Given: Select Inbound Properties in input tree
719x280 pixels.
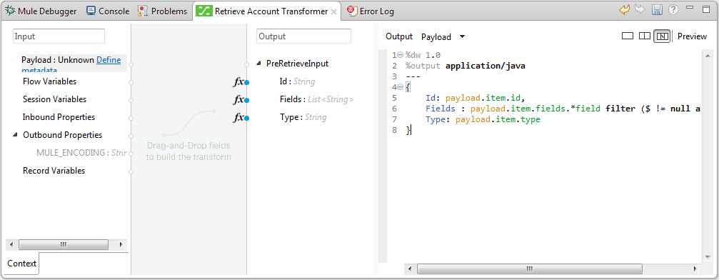Looking at the screenshot, I should [x=59, y=117].
